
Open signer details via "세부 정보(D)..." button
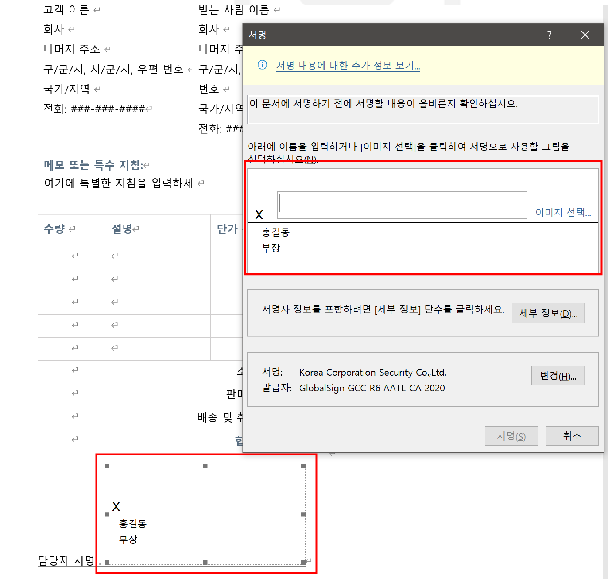[x=548, y=313]
